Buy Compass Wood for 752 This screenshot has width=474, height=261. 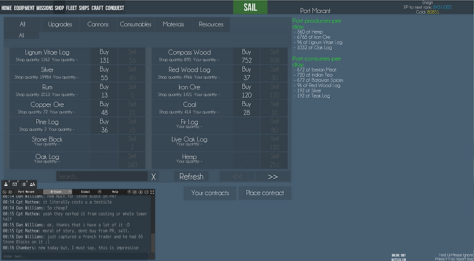(x=246, y=56)
